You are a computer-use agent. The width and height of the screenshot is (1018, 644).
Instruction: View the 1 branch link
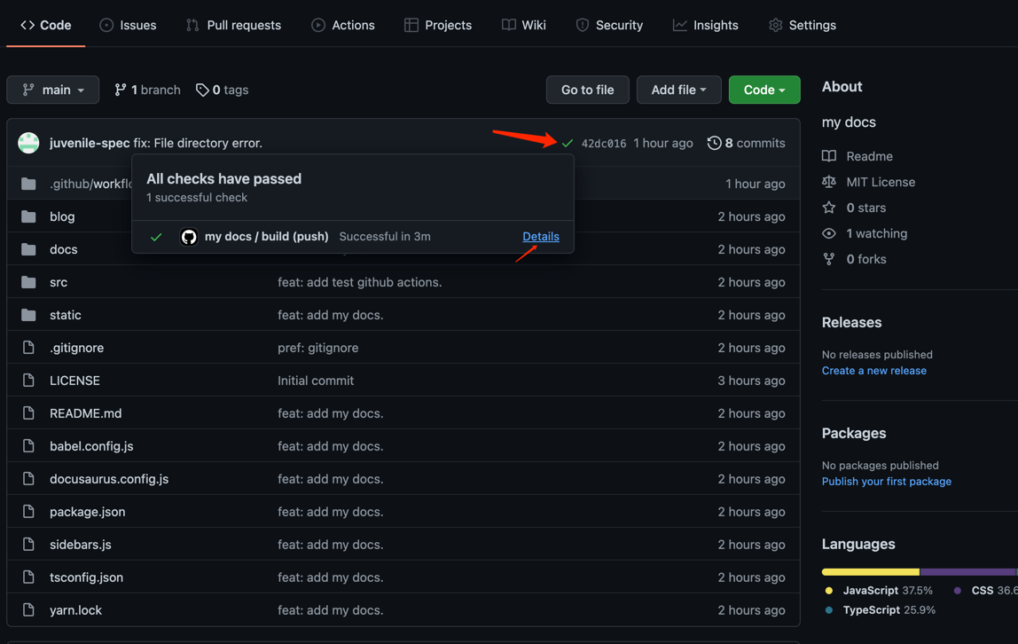(x=147, y=90)
